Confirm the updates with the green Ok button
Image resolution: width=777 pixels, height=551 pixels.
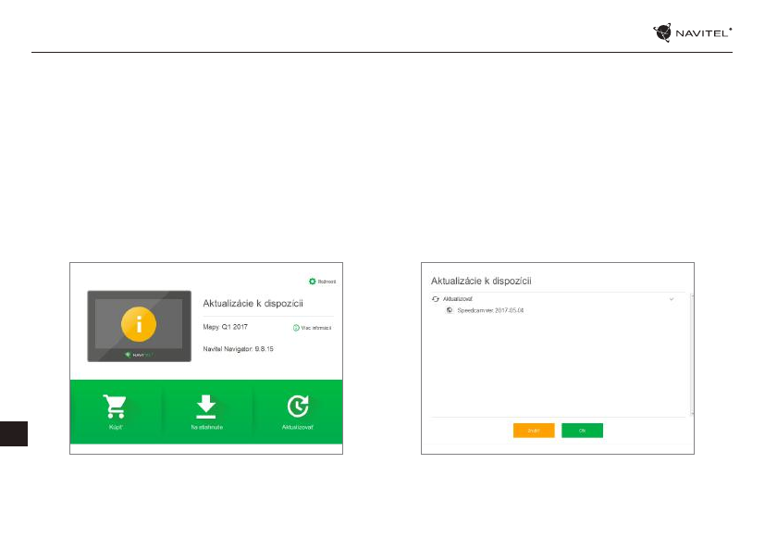click(582, 431)
